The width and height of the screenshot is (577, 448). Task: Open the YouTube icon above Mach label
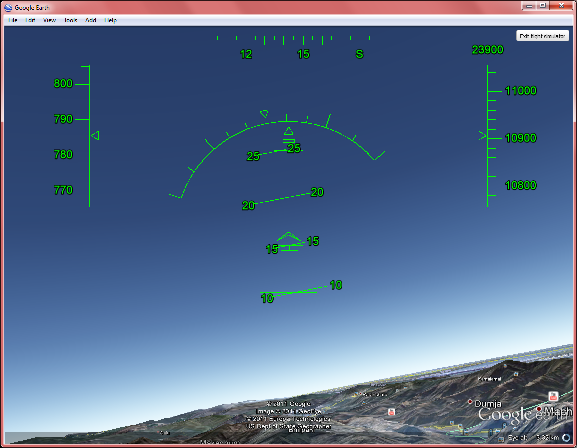tap(553, 396)
